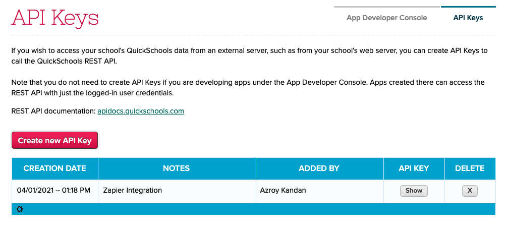Image resolution: width=508 pixels, height=229 pixels.
Task: Create a new API Key
Action: pos(55,141)
